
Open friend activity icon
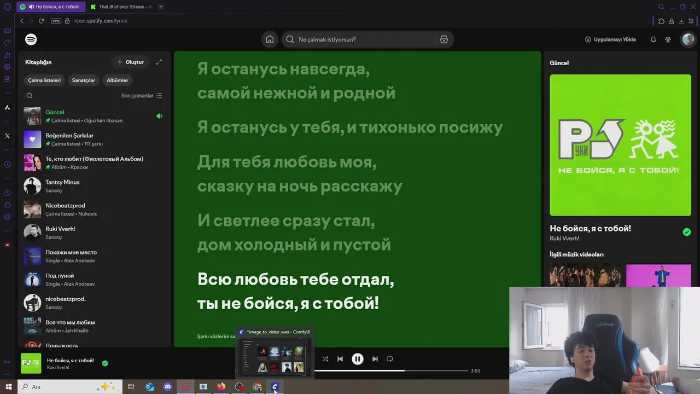pos(668,39)
